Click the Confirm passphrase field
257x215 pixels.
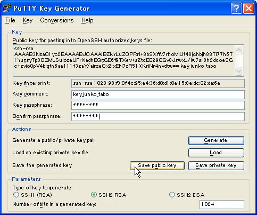tap(158, 116)
